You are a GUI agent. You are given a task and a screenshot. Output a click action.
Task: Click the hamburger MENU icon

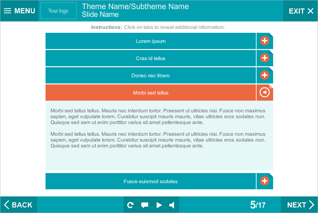(x=7, y=11)
